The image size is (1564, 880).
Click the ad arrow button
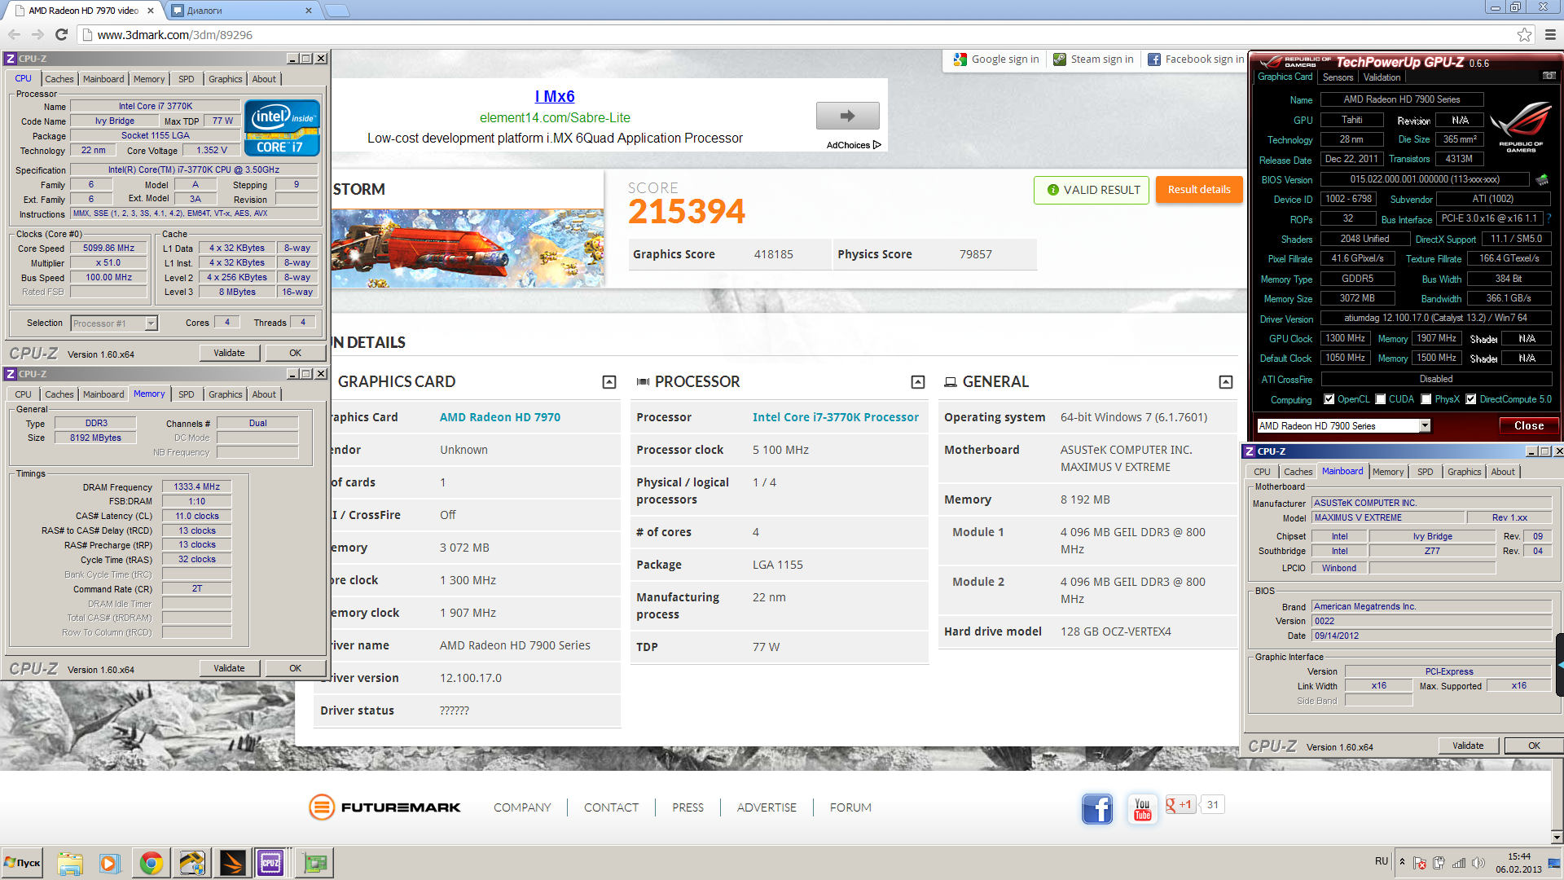pos(847,116)
